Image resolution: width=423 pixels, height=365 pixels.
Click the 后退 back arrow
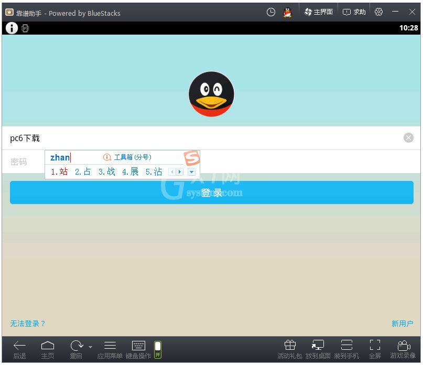(x=19, y=350)
